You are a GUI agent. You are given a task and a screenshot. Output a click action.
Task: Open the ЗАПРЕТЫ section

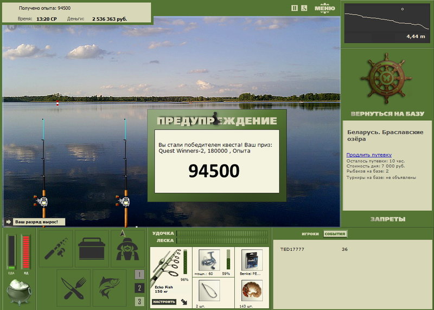click(388, 219)
